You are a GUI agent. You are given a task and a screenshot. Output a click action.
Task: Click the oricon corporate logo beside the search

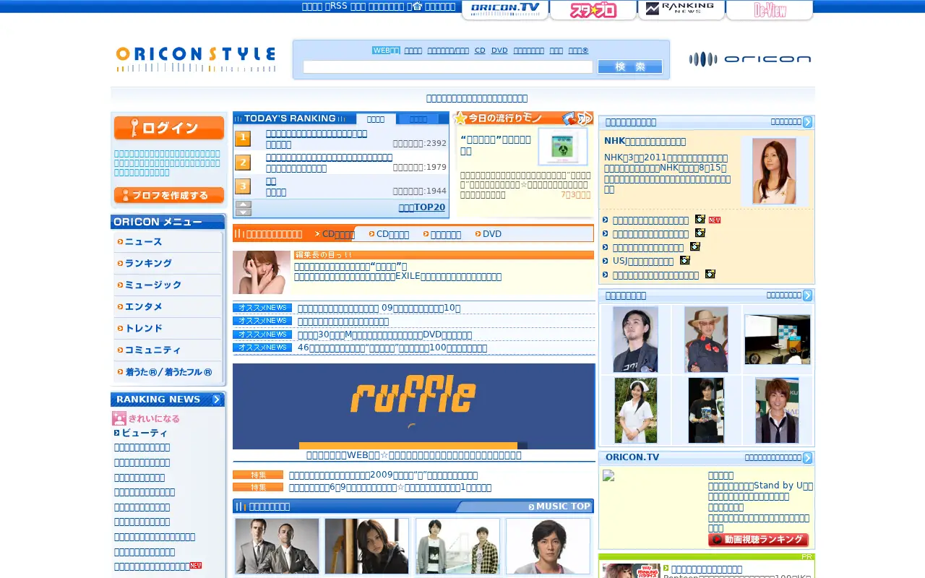(749, 59)
